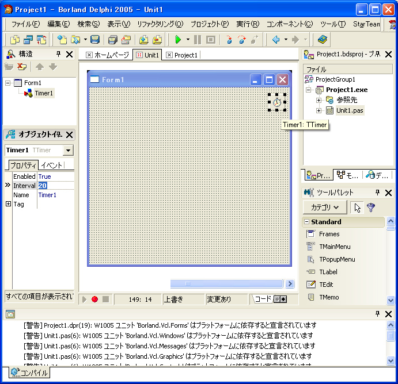Switch to the イベント tab
398x384 pixels.
point(52,165)
